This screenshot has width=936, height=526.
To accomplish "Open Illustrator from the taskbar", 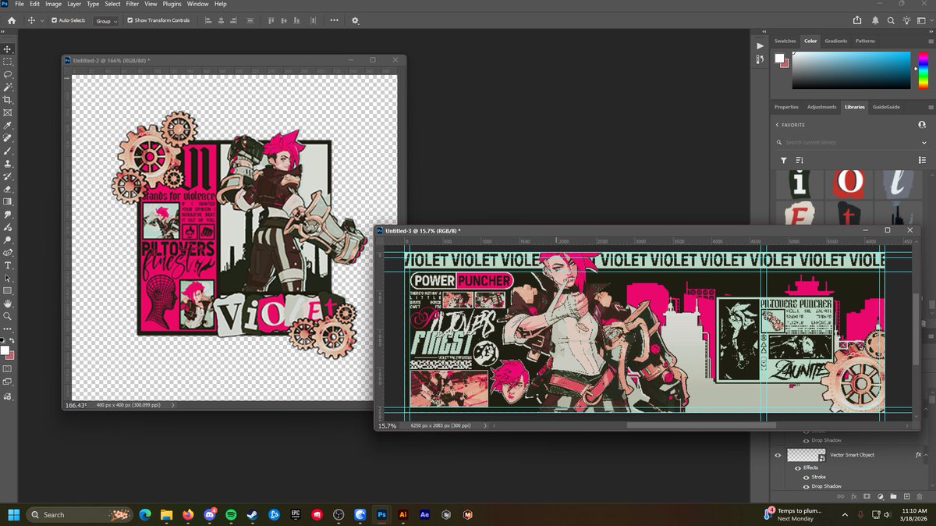I will [403, 514].
